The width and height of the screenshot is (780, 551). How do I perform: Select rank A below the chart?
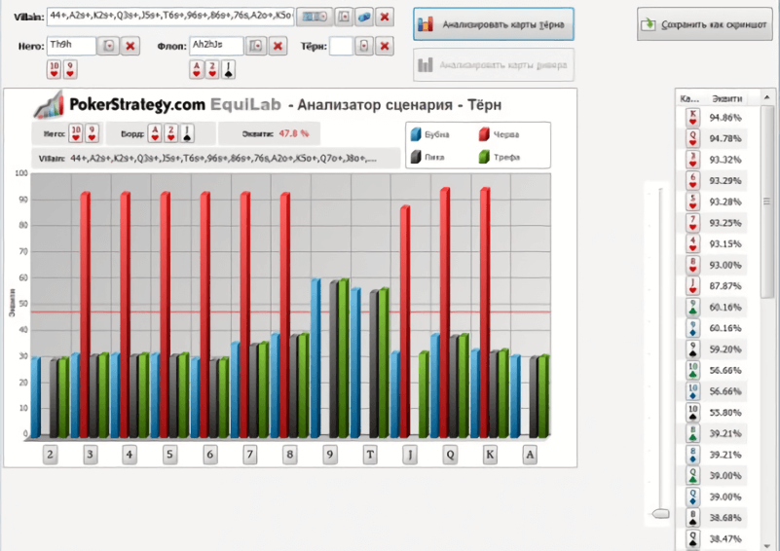click(x=531, y=454)
